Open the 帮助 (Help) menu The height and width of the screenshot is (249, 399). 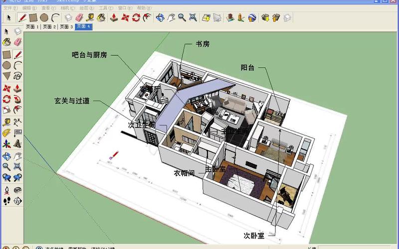tap(144, 8)
